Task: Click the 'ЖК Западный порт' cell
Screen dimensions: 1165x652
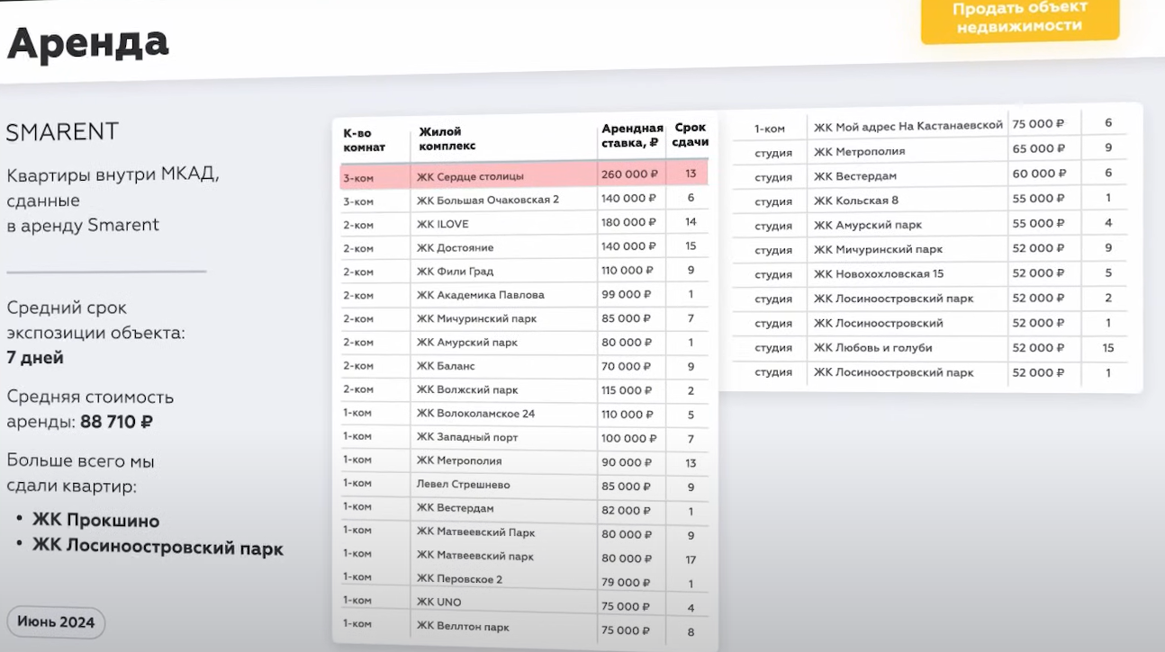Action: pyautogui.click(x=467, y=438)
